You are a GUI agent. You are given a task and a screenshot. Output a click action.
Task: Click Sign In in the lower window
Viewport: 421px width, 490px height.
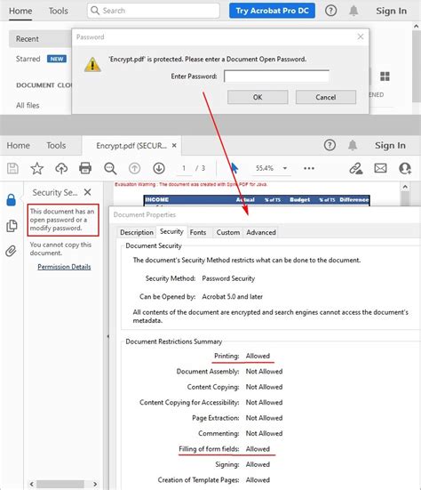[x=390, y=145]
